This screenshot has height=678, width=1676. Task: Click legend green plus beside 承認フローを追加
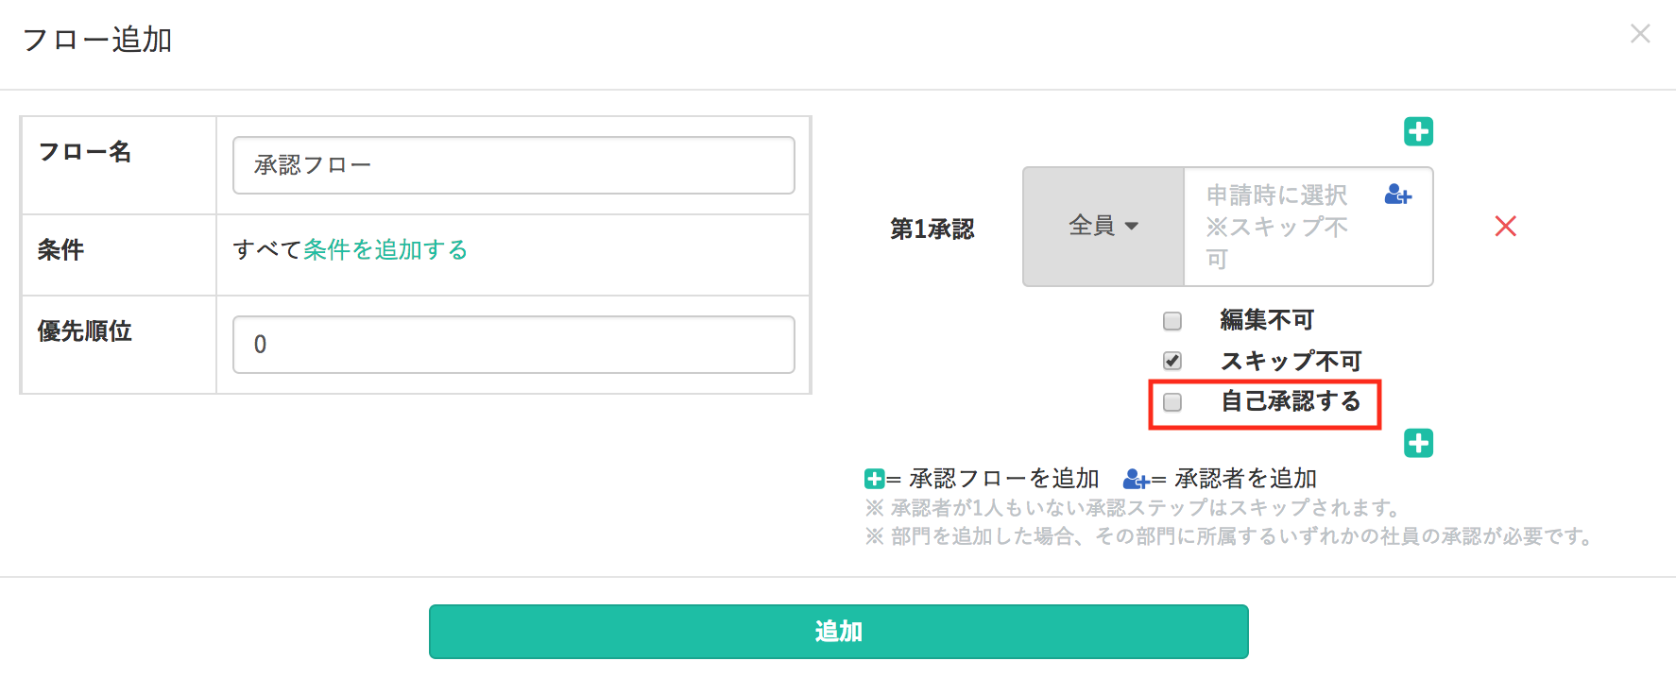click(x=875, y=479)
